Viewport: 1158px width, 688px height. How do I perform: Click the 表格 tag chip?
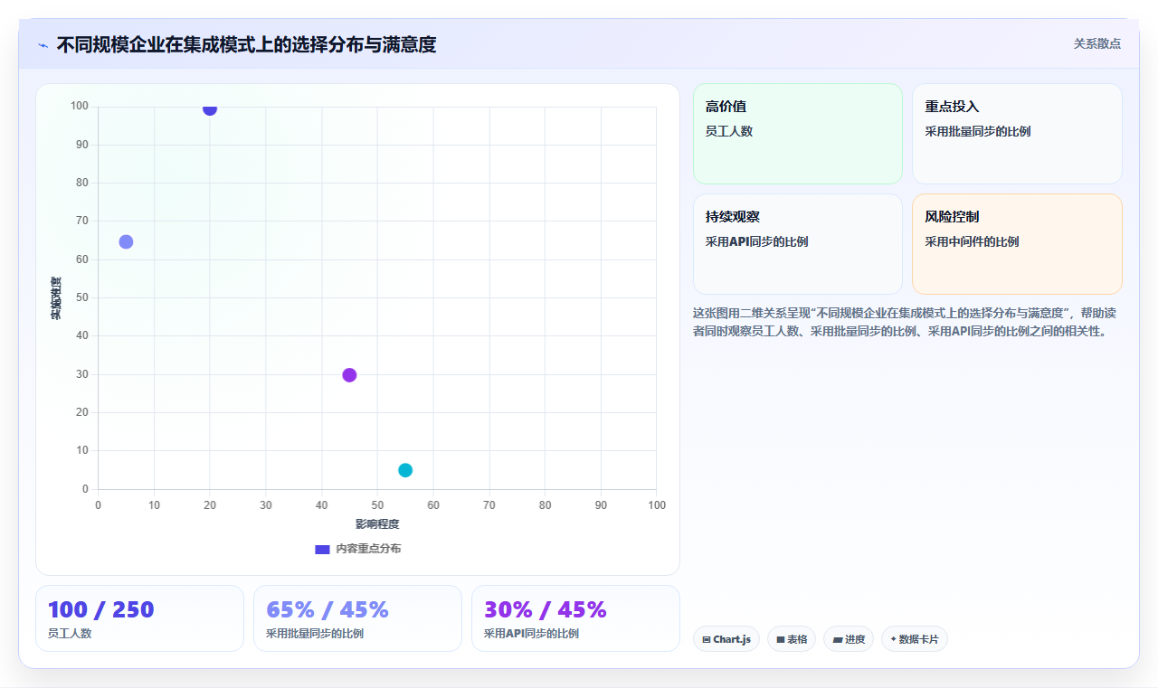pos(792,639)
